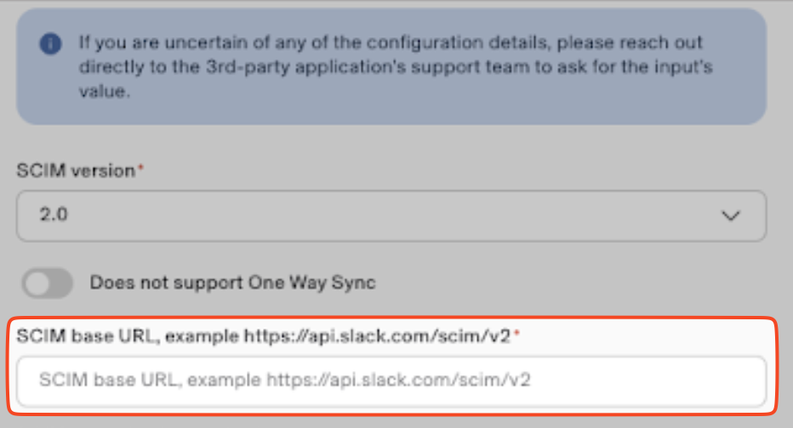Click the grey toggle knob
This screenshot has height=428, width=793.
(39, 284)
